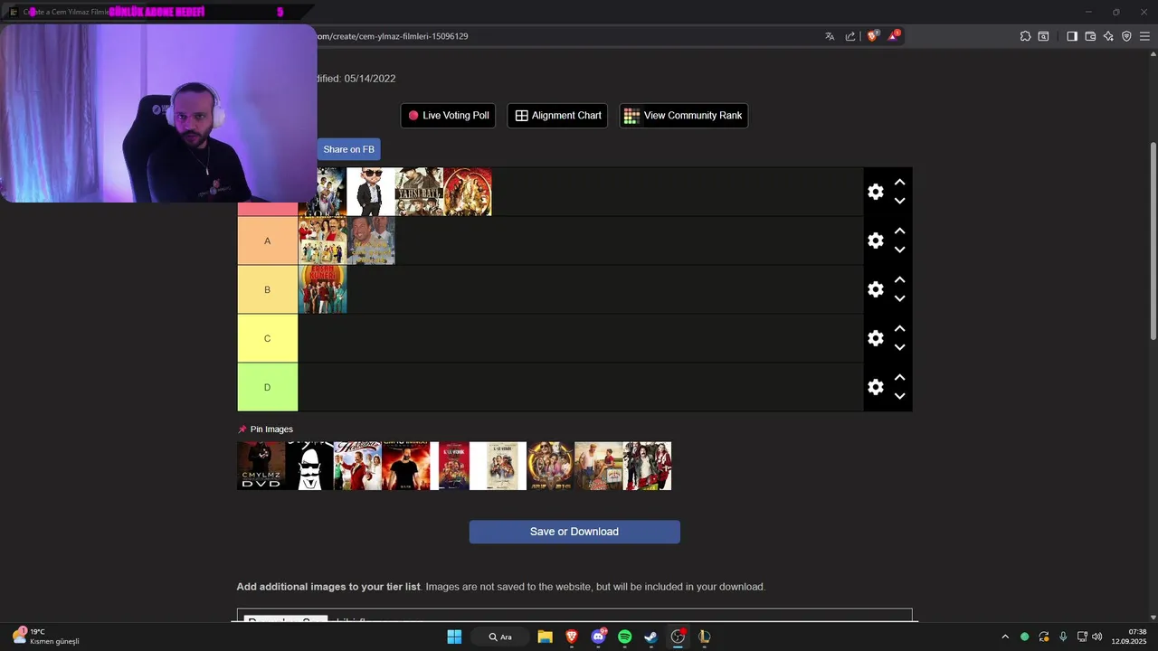Image resolution: width=1158 pixels, height=651 pixels.
Task: Open settings gear for tier D
Action: point(875,387)
